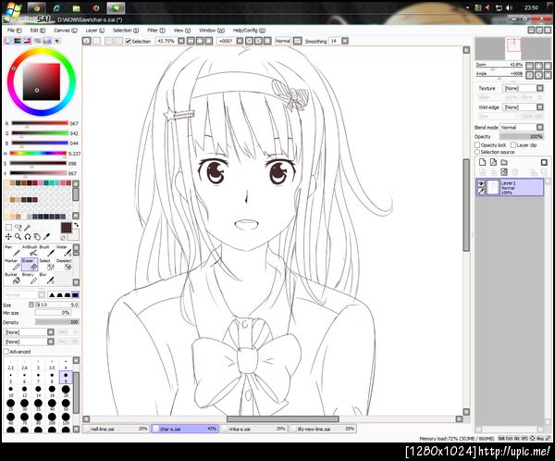Viewport: 555px width, 461px height.
Task: Click the layer mask button in the Layers panel
Action: (x=545, y=162)
